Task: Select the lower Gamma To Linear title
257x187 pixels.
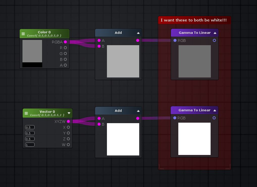Action: [x=194, y=110]
